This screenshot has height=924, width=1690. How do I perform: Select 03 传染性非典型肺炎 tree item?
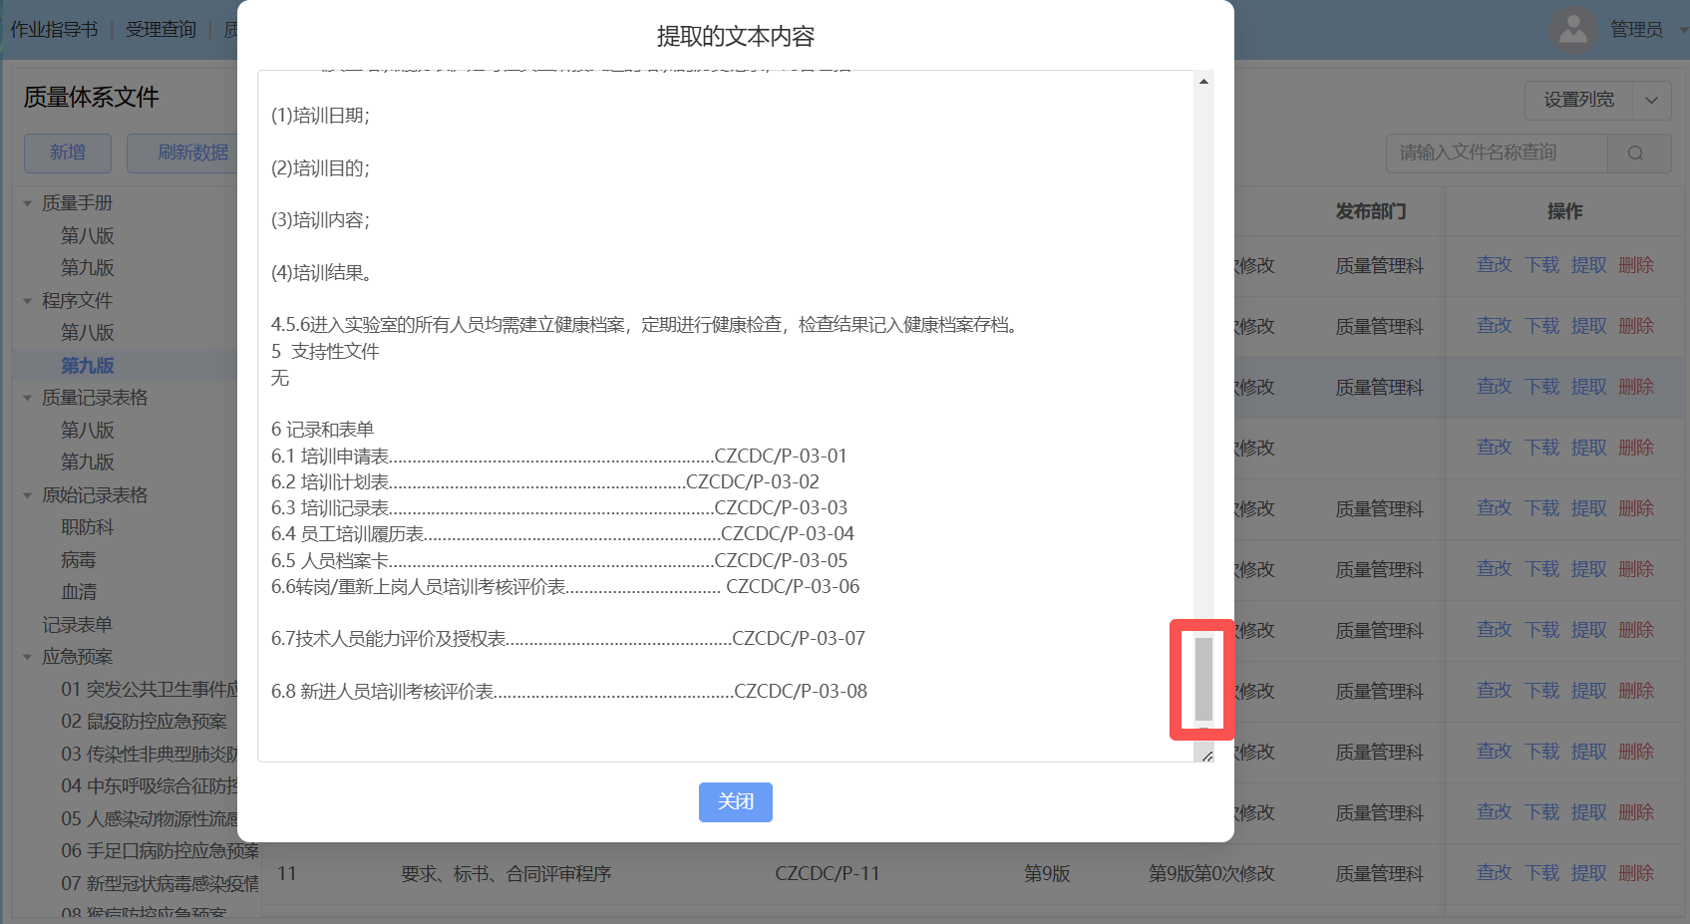pos(150,754)
